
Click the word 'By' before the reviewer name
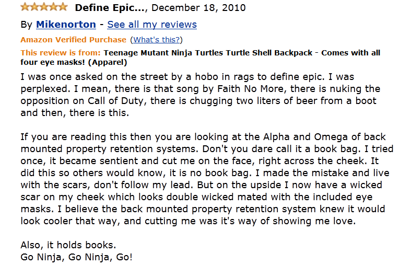click(26, 25)
